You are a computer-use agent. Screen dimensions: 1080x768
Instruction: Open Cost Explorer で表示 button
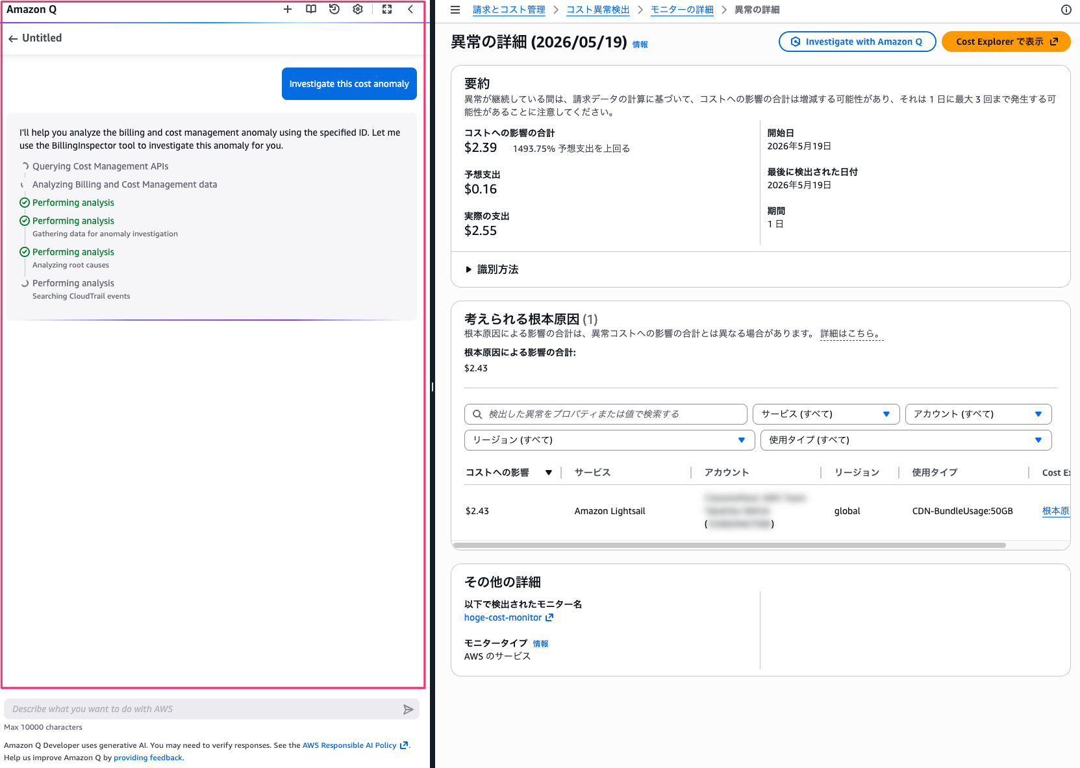[x=1006, y=42]
